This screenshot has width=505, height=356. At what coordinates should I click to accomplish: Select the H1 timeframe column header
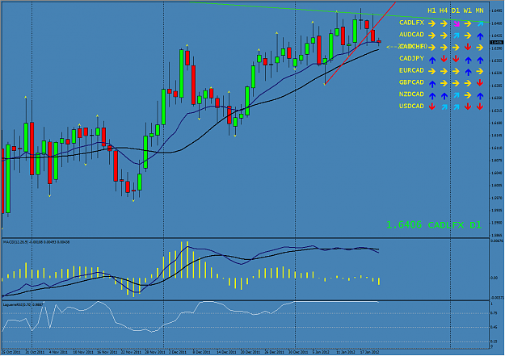(x=431, y=10)
